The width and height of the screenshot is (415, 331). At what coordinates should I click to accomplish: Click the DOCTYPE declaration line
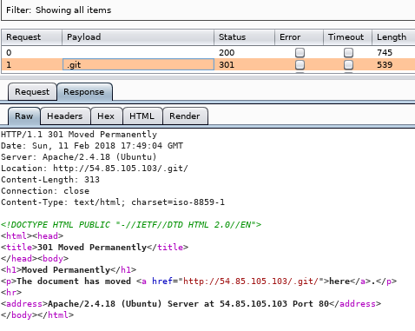click(131, 225)
